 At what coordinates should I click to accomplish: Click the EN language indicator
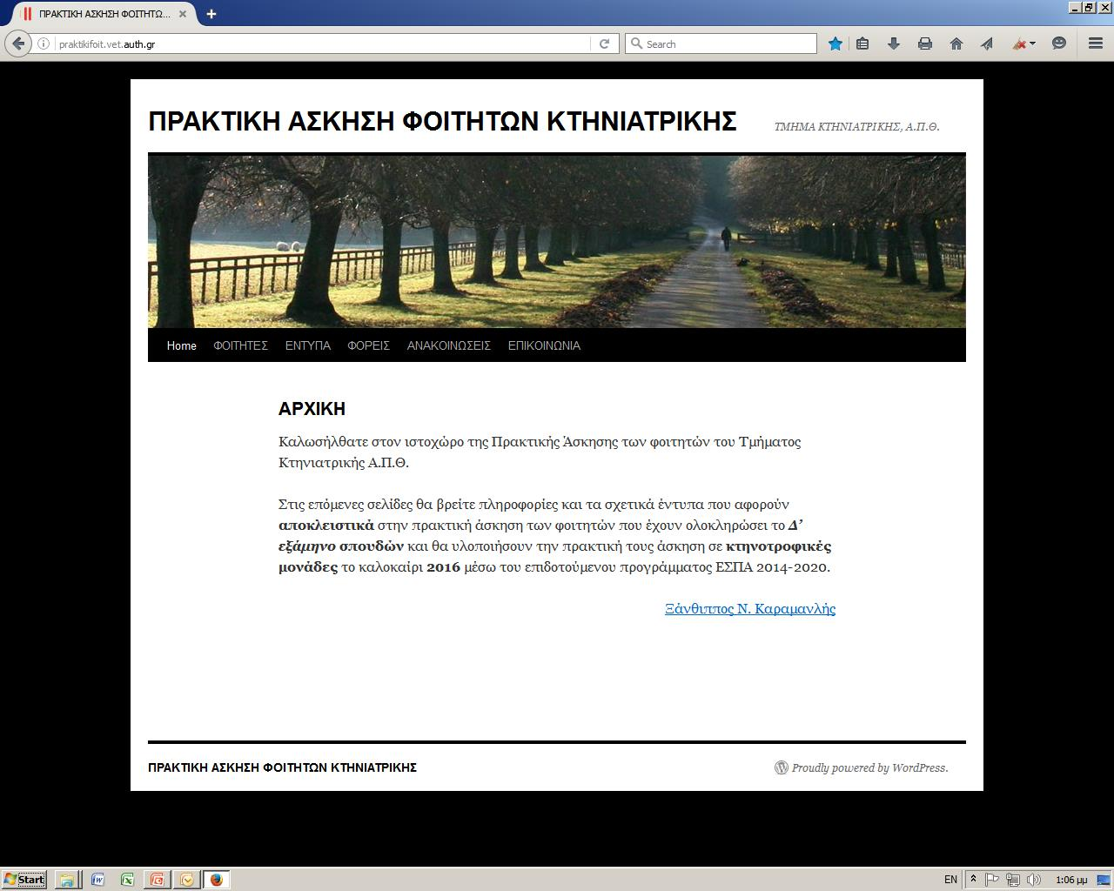950,879
